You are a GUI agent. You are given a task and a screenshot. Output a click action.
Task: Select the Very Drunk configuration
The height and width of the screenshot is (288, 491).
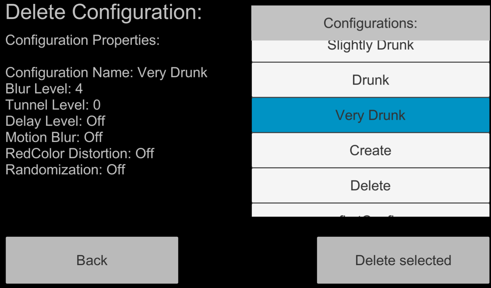click(370, 115)
